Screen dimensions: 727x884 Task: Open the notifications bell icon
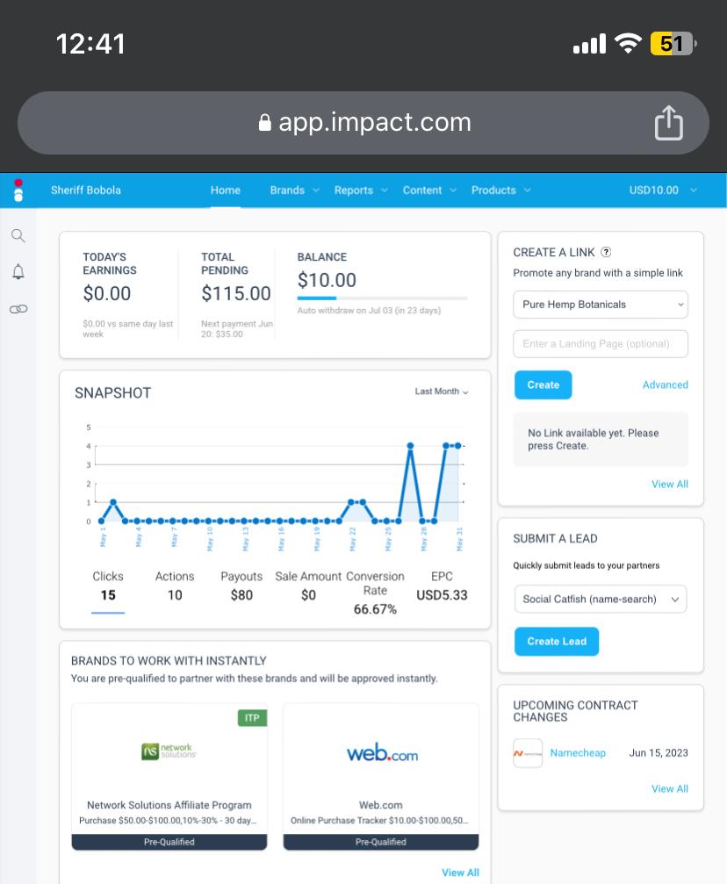[x=18, y=272]
